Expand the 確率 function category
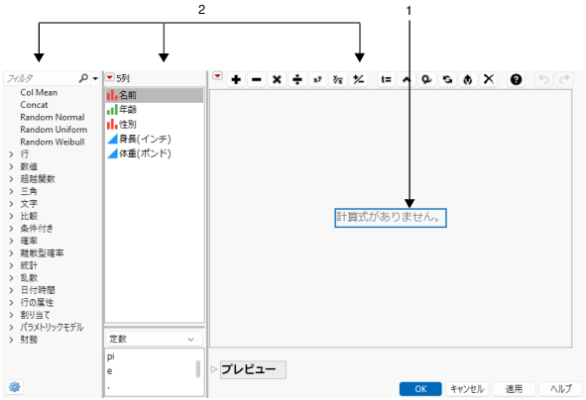 [x=11, y=241]
